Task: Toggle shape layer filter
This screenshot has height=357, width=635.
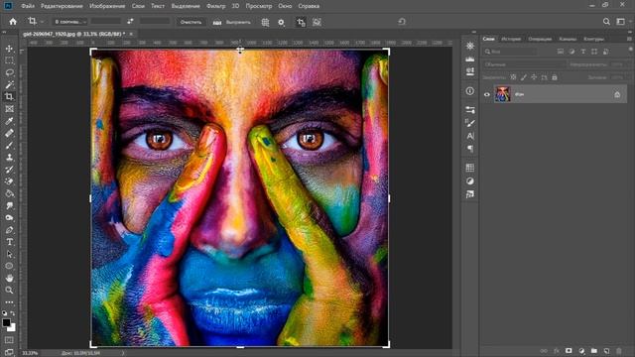Action: click(x=594, y=52)
